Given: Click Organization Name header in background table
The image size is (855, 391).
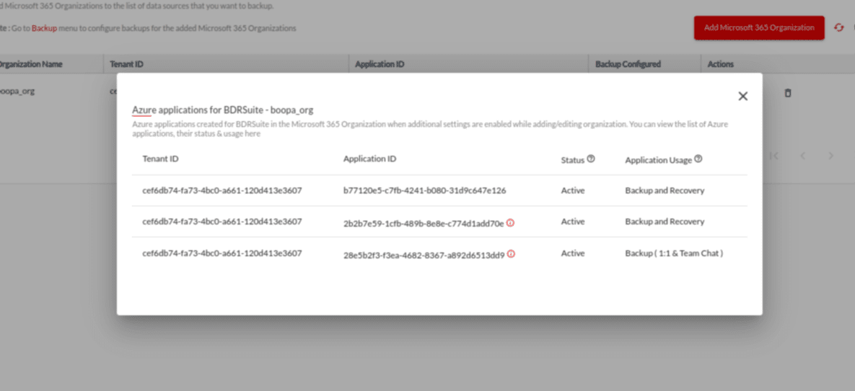Looking at the screenshot, I should [x=30, y=63].
